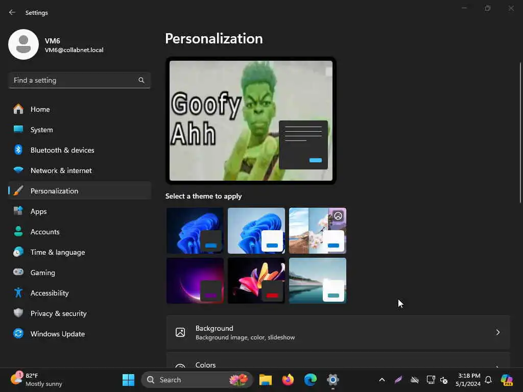Apply the light Windows bloom theme
The height and width of the screenshot is (392, 523).
click(256, 231)
